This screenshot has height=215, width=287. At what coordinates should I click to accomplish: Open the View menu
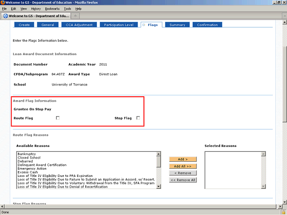pyautogui.click(x=23, y=9)
